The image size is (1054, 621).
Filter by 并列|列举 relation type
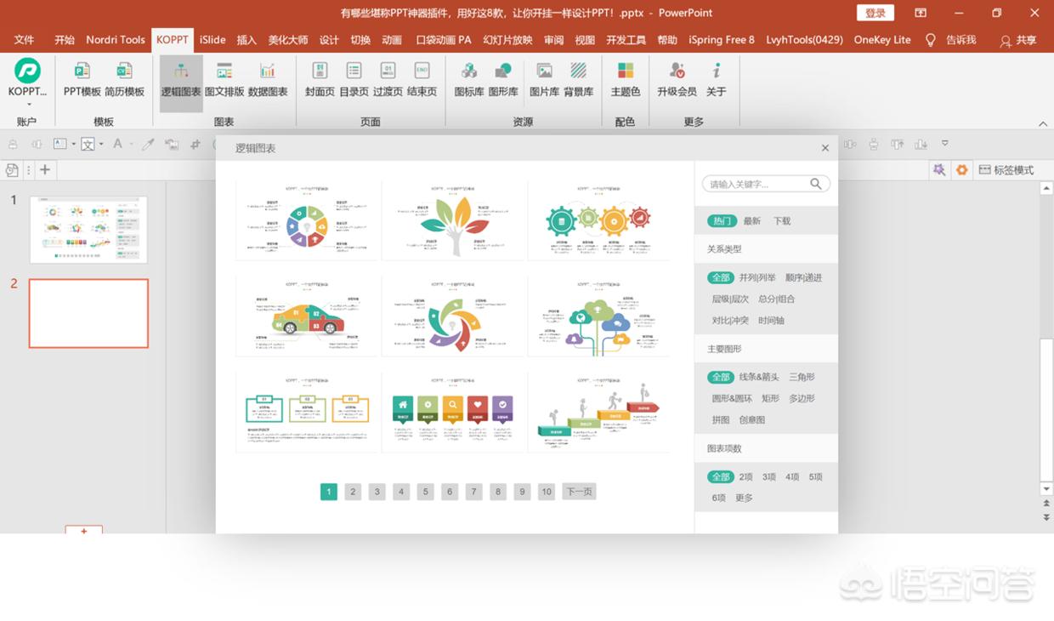click(x=757, y=278)
